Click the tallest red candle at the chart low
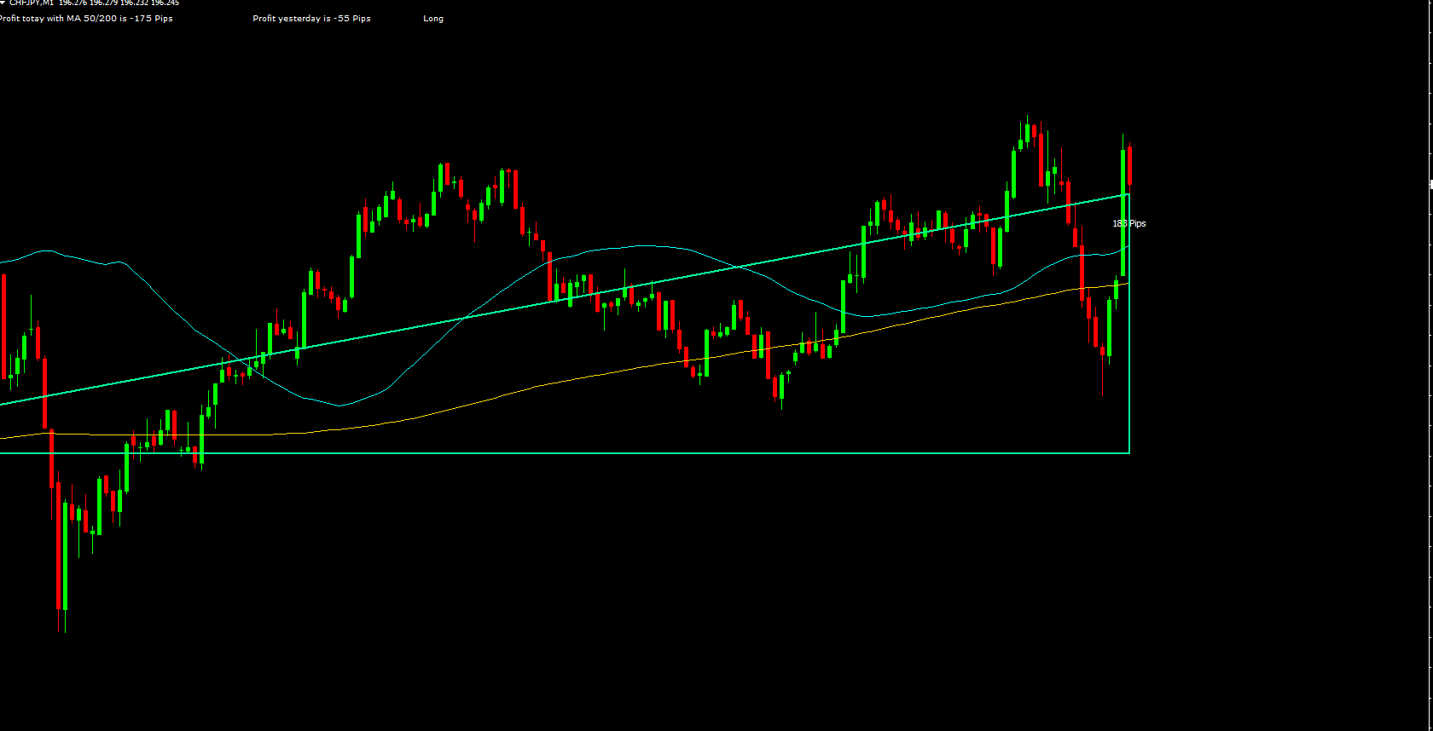This screenshot has height=731, width=1433. (59, 545)
